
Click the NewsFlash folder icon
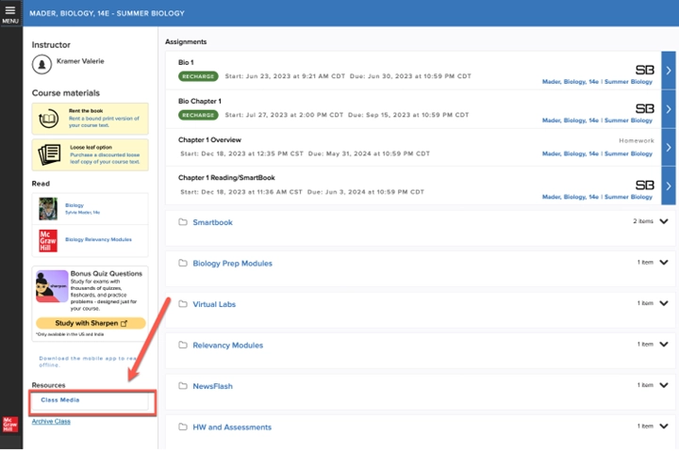coord(183,386)
